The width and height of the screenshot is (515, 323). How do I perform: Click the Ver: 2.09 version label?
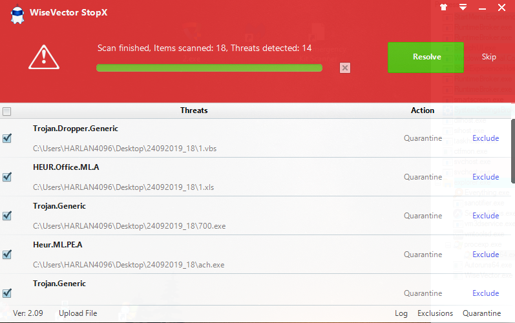point(28,313)
